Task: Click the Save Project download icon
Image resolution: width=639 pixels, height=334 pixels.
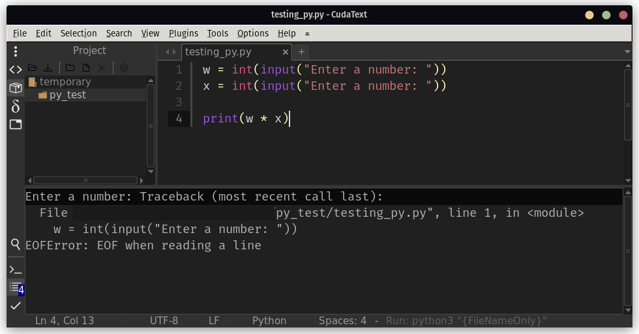Action: (48, 68)
